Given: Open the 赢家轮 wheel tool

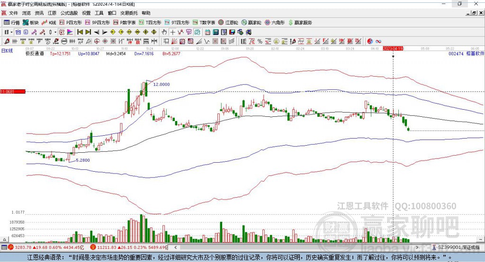Looking at the screenshot, I should pyautogui.click(x=251, y=23).
